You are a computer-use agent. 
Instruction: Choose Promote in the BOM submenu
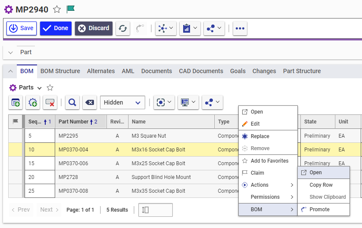click(x=324, y=210)
